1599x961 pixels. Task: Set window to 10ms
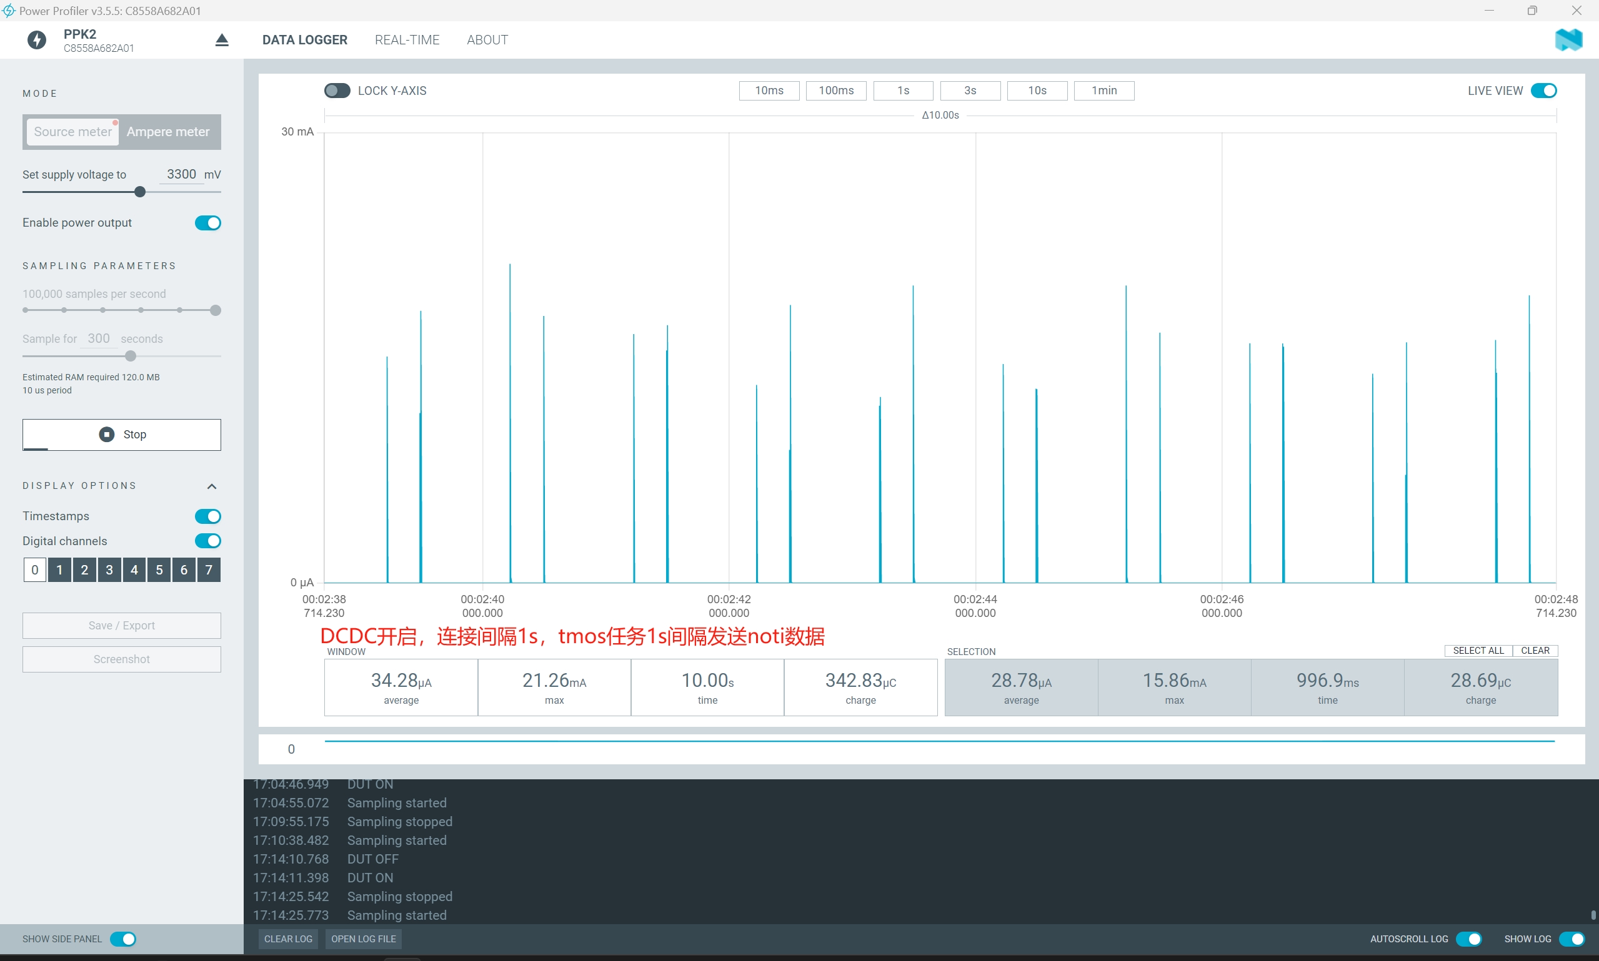pos(769,91)
